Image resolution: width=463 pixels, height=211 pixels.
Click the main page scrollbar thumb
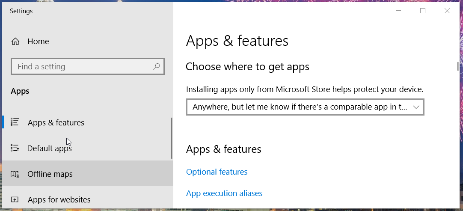[x=458, y=66]
